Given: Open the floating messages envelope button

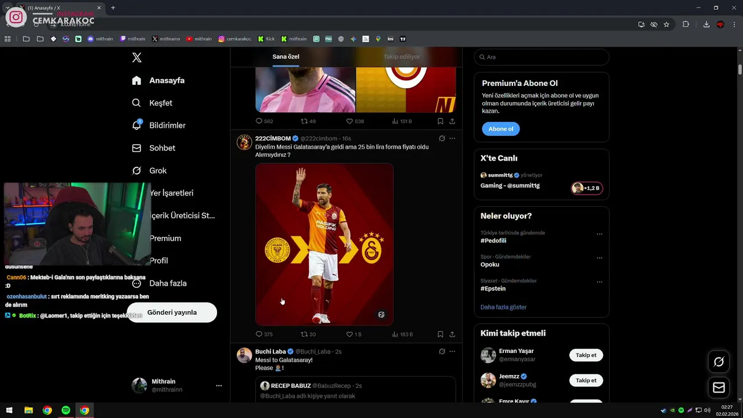Looking at the screenshot, I should [719, 387].
